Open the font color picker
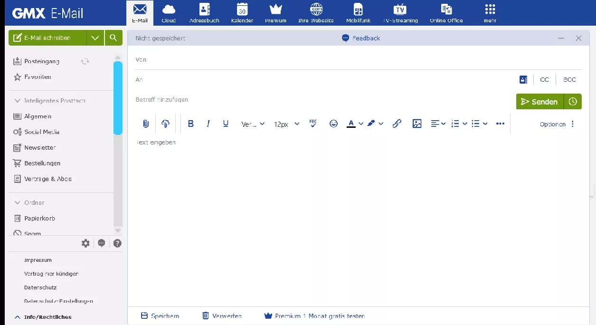This screenshot has width=596, height=325. tap(351, 124)
